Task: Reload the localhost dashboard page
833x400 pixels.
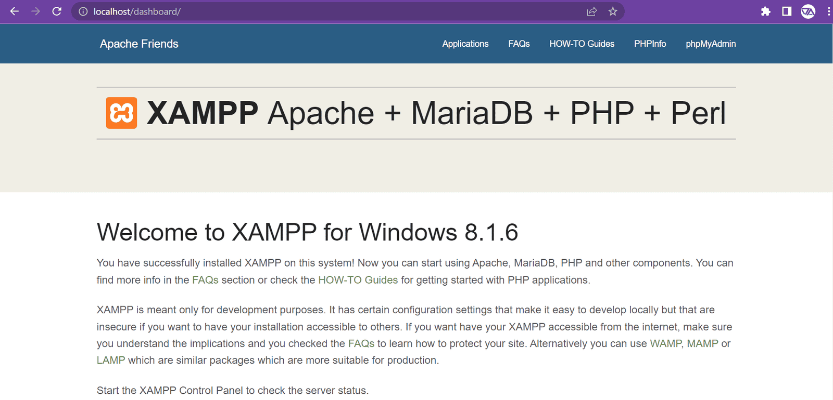Action: point(57,11)
